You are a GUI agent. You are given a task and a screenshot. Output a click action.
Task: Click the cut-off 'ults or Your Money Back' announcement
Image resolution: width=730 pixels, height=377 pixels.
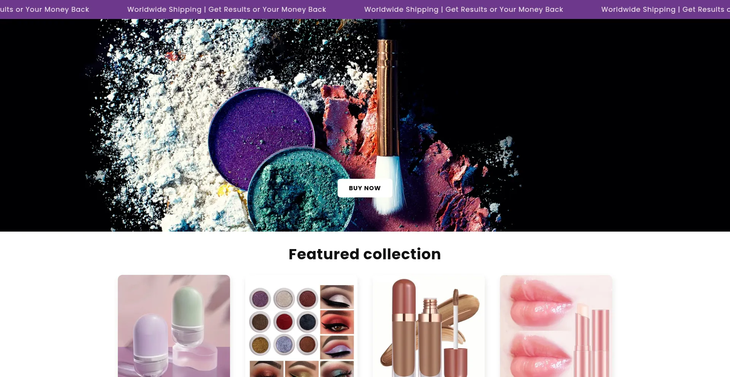pyautogui.click(x=44, y=9)
